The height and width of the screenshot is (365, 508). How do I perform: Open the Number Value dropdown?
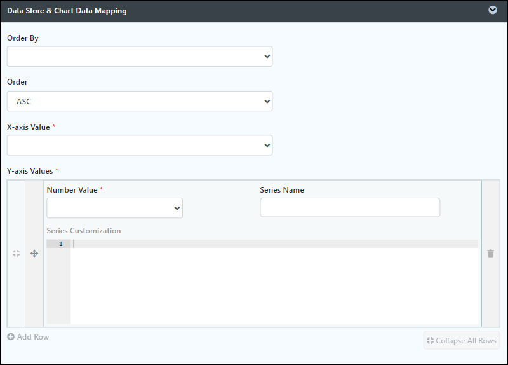point(115,208)
